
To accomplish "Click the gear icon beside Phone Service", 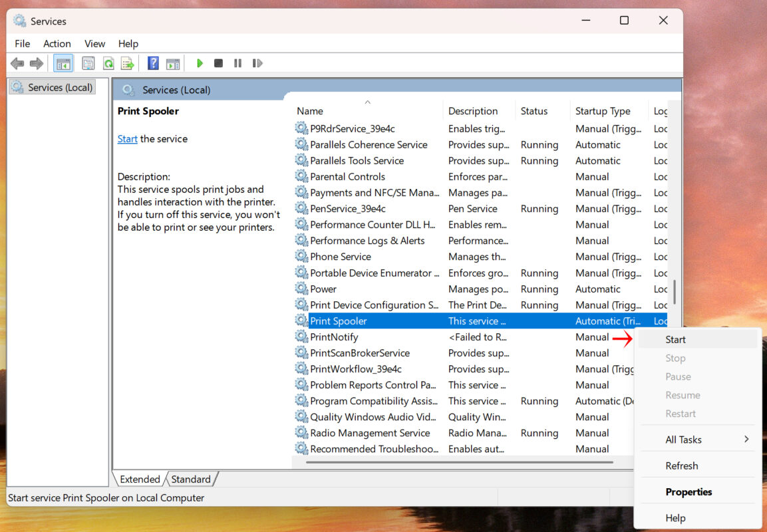I will click(x=301, y=256).
